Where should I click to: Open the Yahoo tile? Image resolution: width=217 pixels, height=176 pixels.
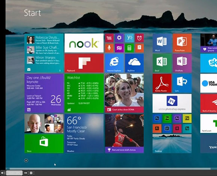tap(209, 143)
